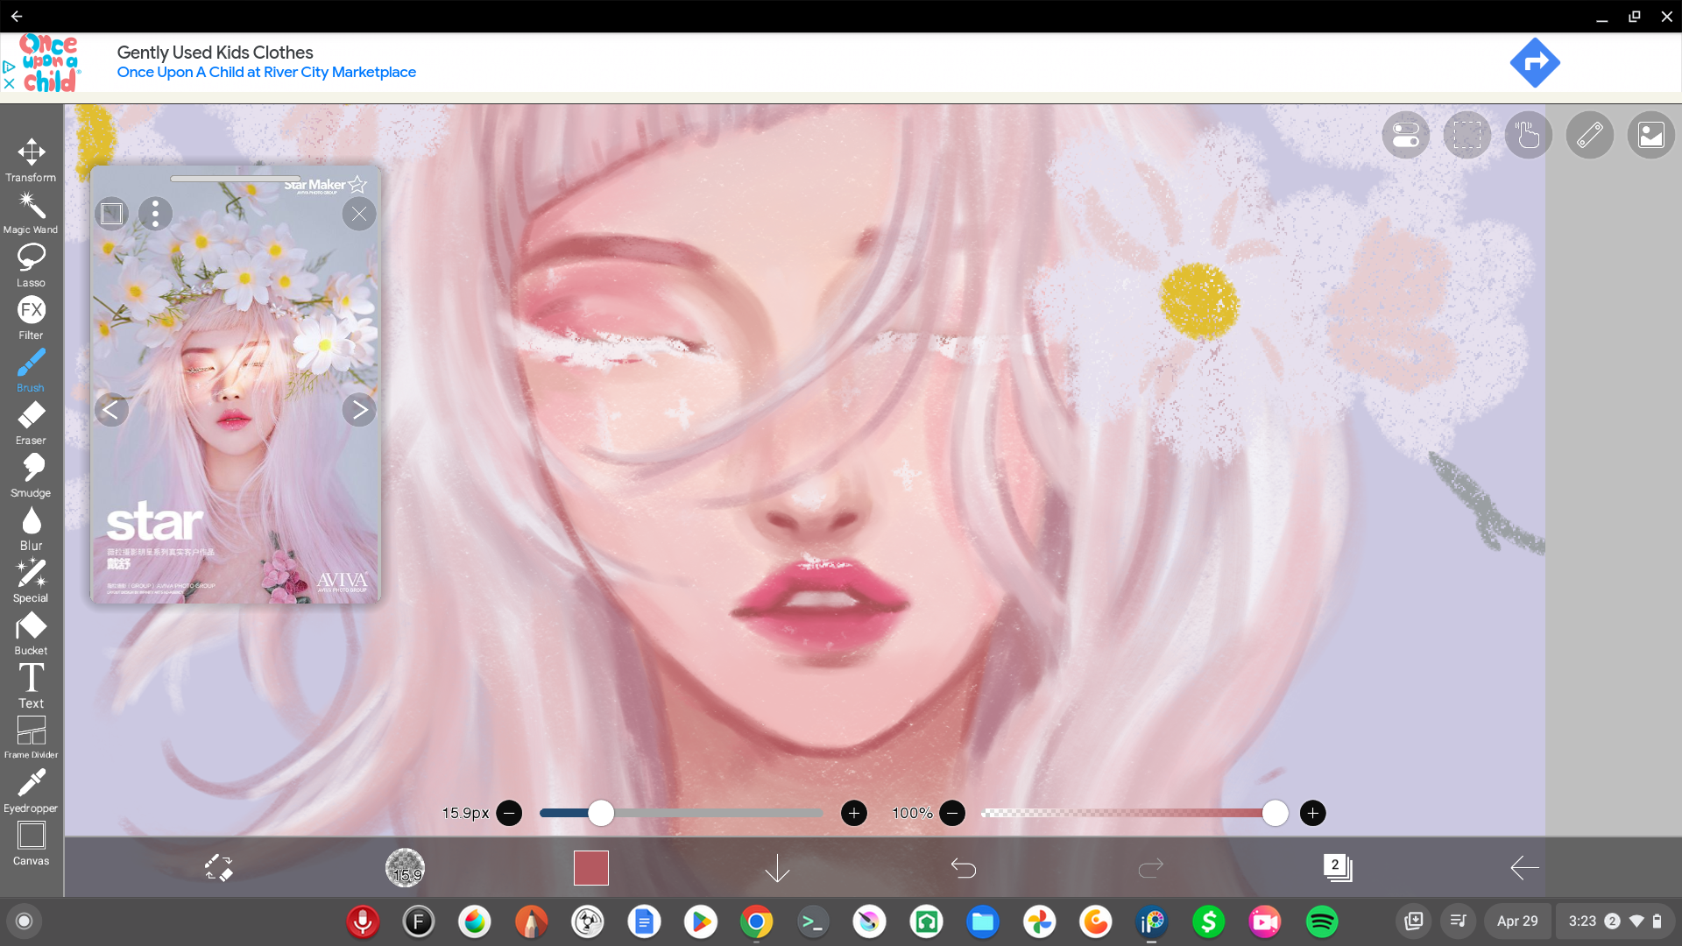Close the reference image window
Viewport: 1682px width, 946px height.
pos(359,214)
